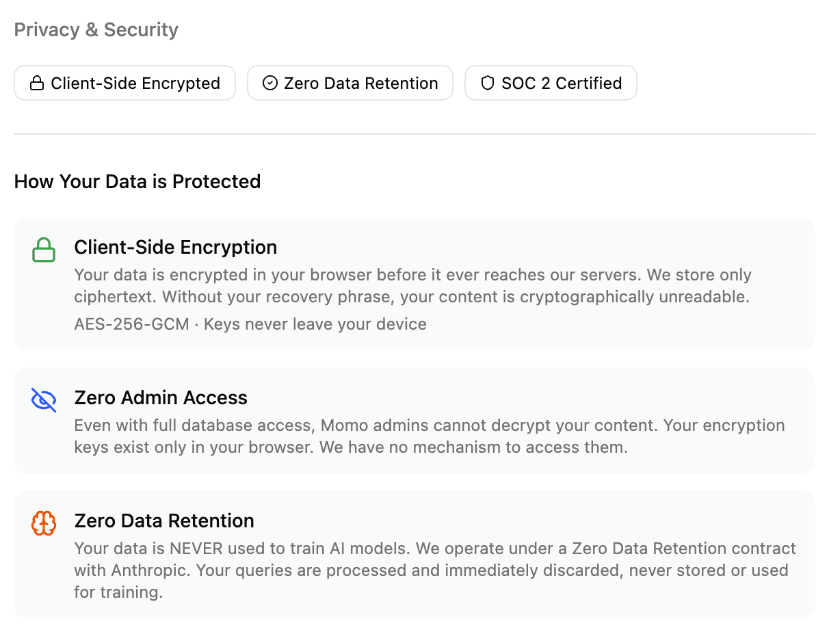Click the "How Your Data is Protected" heading
The height and width of the screenshot is (632, 829).
tap(137, 181)
